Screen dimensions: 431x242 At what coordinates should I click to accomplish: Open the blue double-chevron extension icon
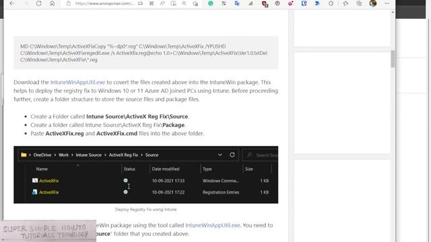click(x=317, y=3)
